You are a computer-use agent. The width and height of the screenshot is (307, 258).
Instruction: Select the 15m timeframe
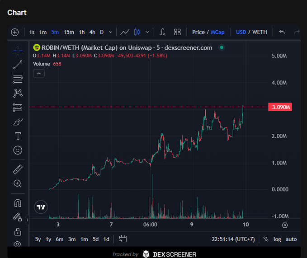[x=69, y=32]
